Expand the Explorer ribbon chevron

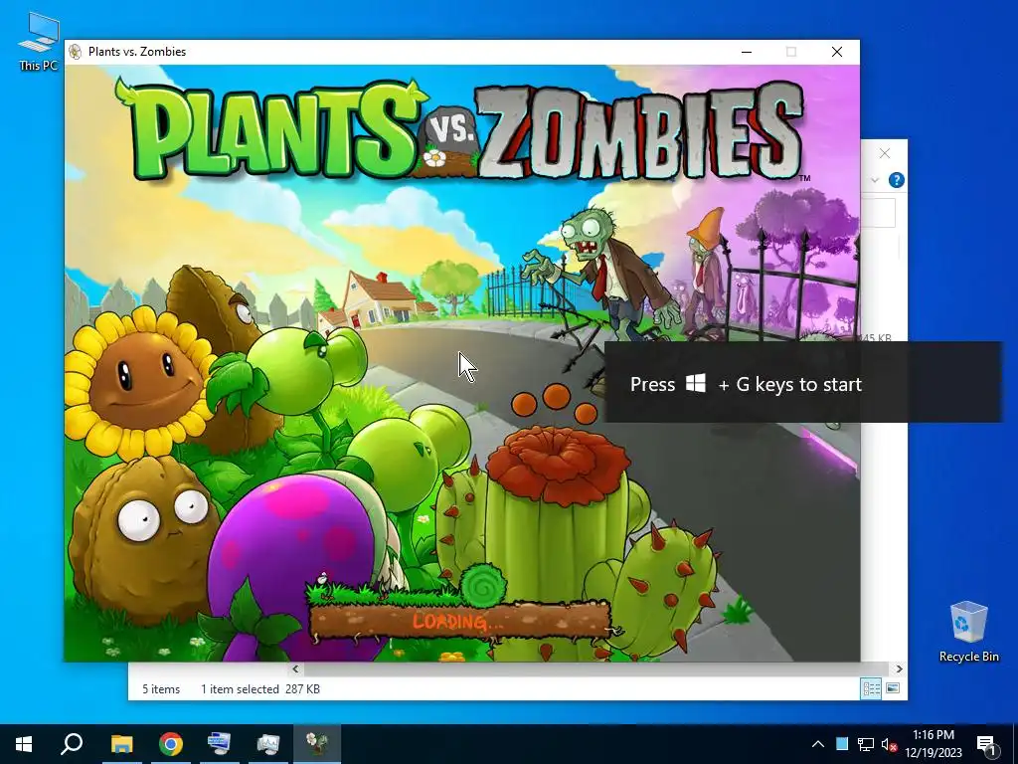[x=875, y=180]
